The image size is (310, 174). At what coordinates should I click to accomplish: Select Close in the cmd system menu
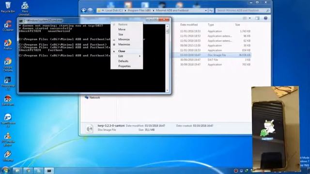(127, 51)
